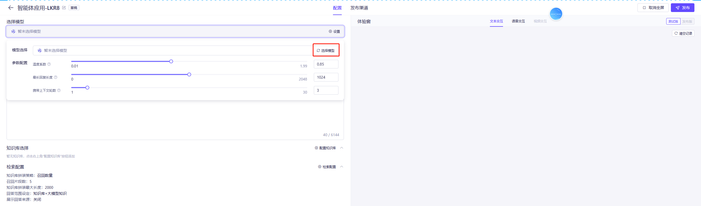Screen dimensions: 701x206
Task: Select the 文本交互 tab
Action: pyautogui.click(x=496, y=21)
